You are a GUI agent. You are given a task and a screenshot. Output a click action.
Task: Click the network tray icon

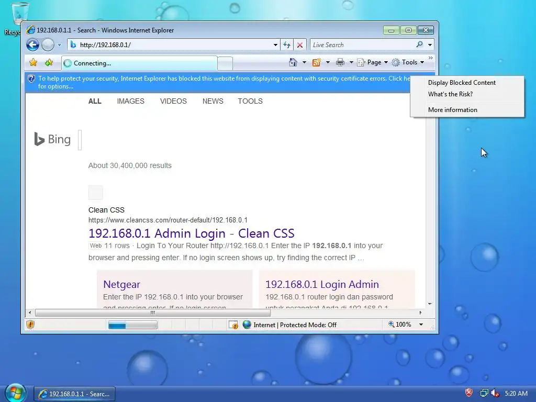click(484, 393)
